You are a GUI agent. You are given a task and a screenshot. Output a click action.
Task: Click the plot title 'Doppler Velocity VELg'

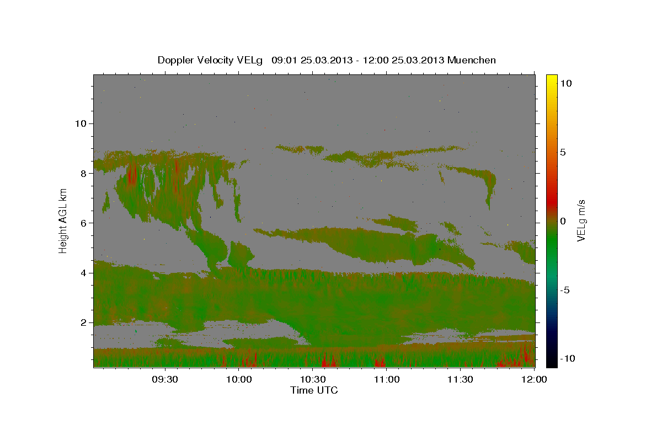coord(211,60)
